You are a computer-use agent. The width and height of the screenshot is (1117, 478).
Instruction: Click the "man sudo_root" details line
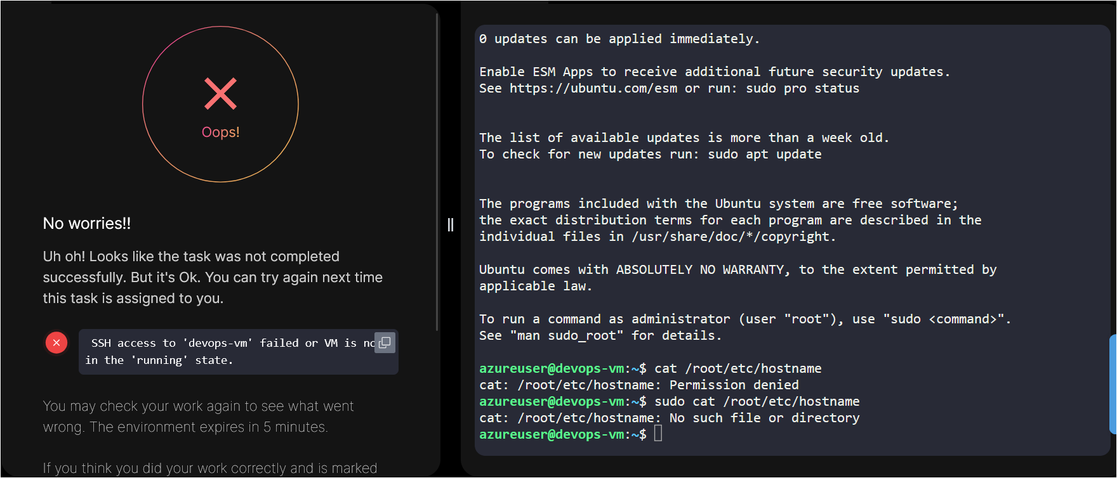click(600, 335)
